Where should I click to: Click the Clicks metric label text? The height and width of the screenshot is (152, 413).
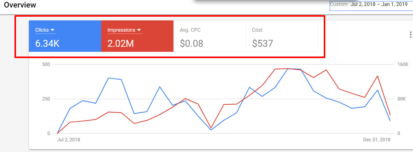pos(42,30)
